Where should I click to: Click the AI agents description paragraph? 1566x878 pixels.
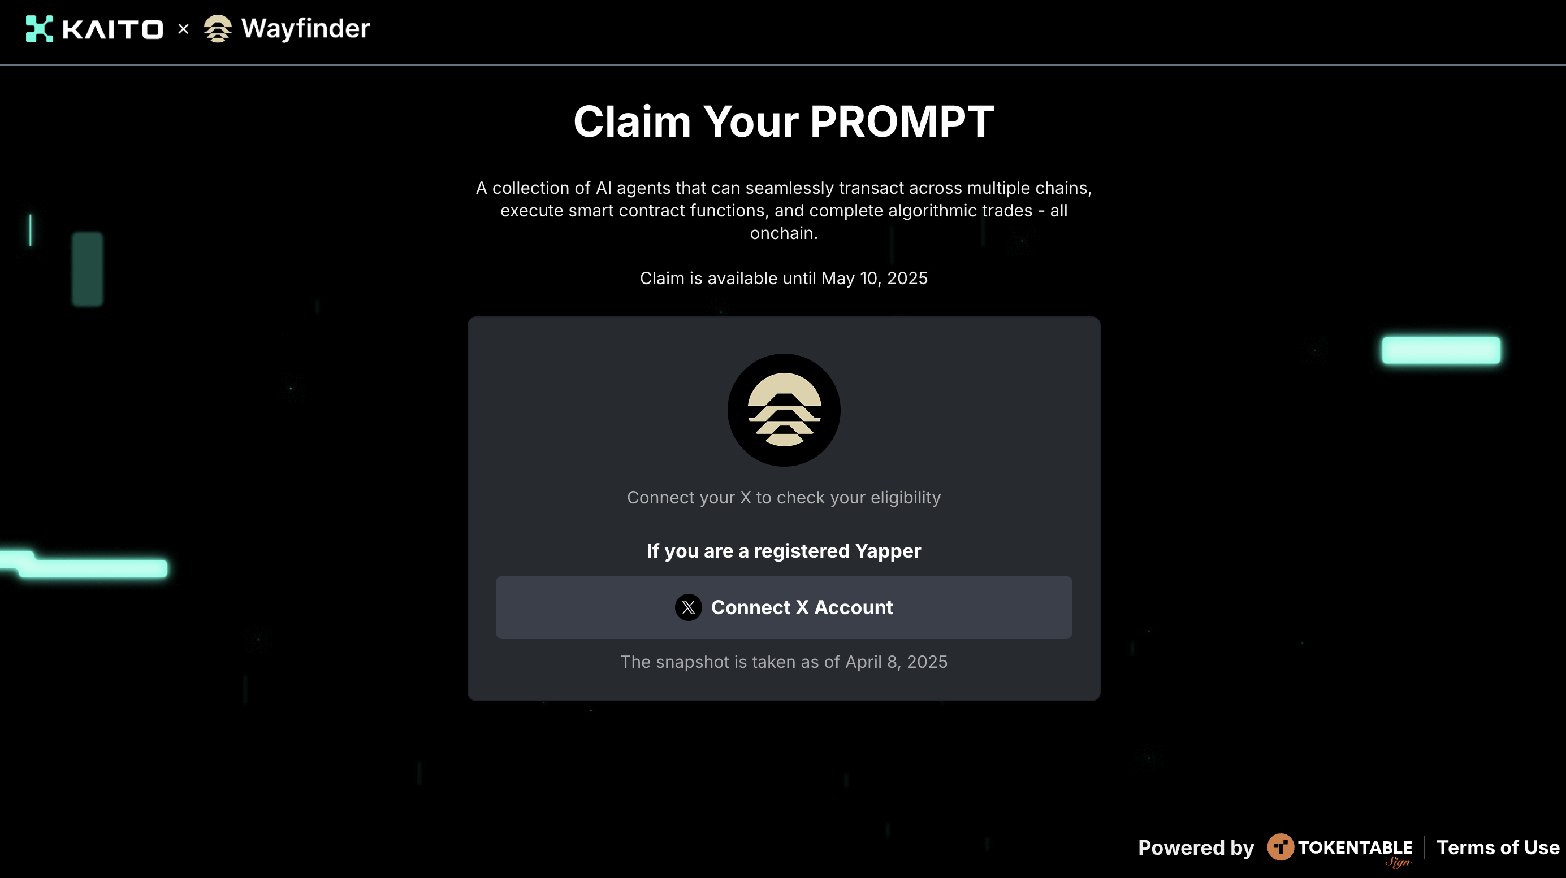tap(784, 210)
